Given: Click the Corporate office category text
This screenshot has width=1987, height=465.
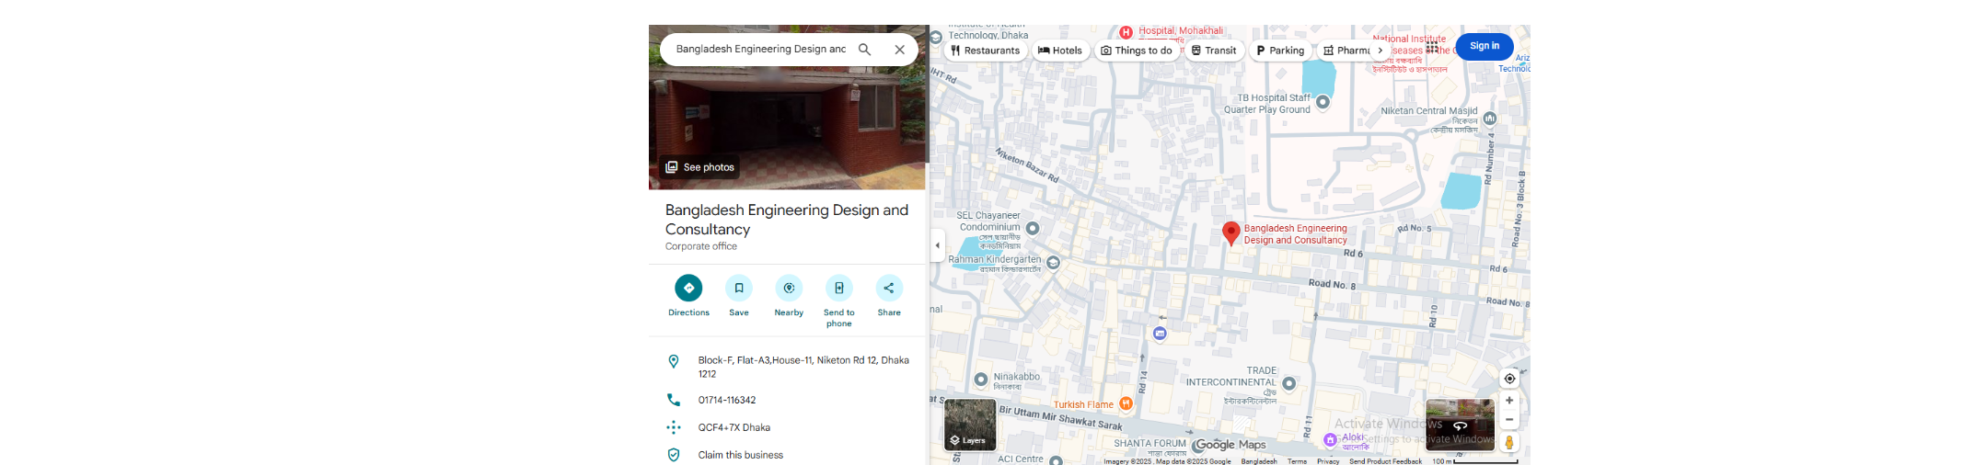Looking at the screenshot, I should (701, 246).
